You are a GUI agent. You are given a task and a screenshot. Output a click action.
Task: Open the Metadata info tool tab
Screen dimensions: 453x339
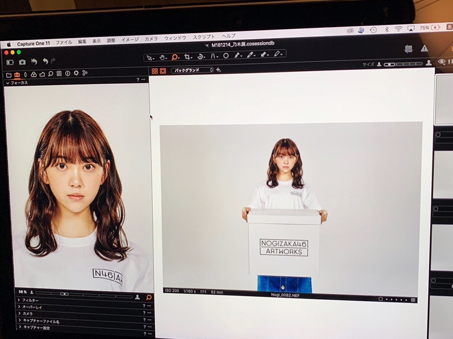click(68, 73)
